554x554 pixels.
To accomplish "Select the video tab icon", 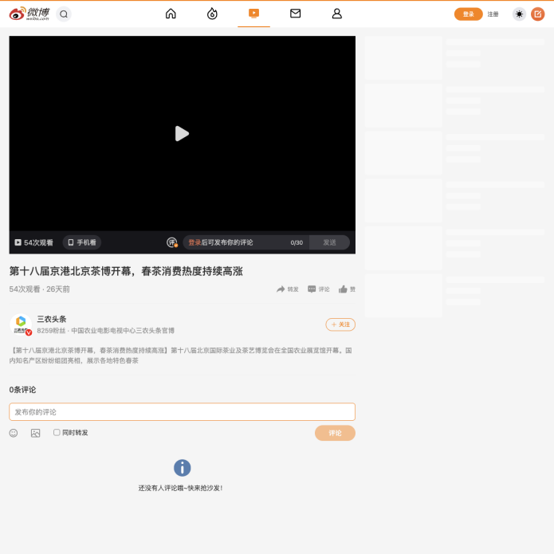I will pyautogui.click(x=253, y=14).
